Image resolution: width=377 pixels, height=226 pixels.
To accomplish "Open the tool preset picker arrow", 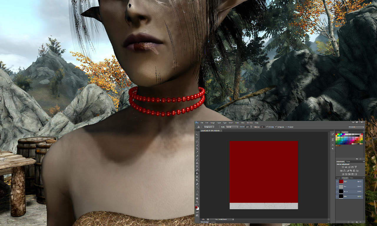I will pyautogui.click(x=201, y=127).
